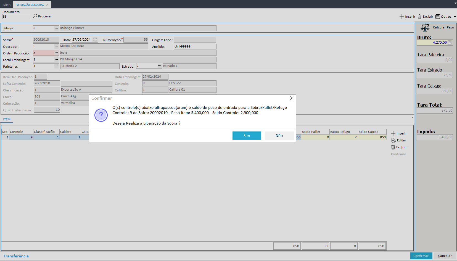The image size is (457, 261).
Task: Click the Procurar button label
Action: pyautogui.click(x=45, y=16)
